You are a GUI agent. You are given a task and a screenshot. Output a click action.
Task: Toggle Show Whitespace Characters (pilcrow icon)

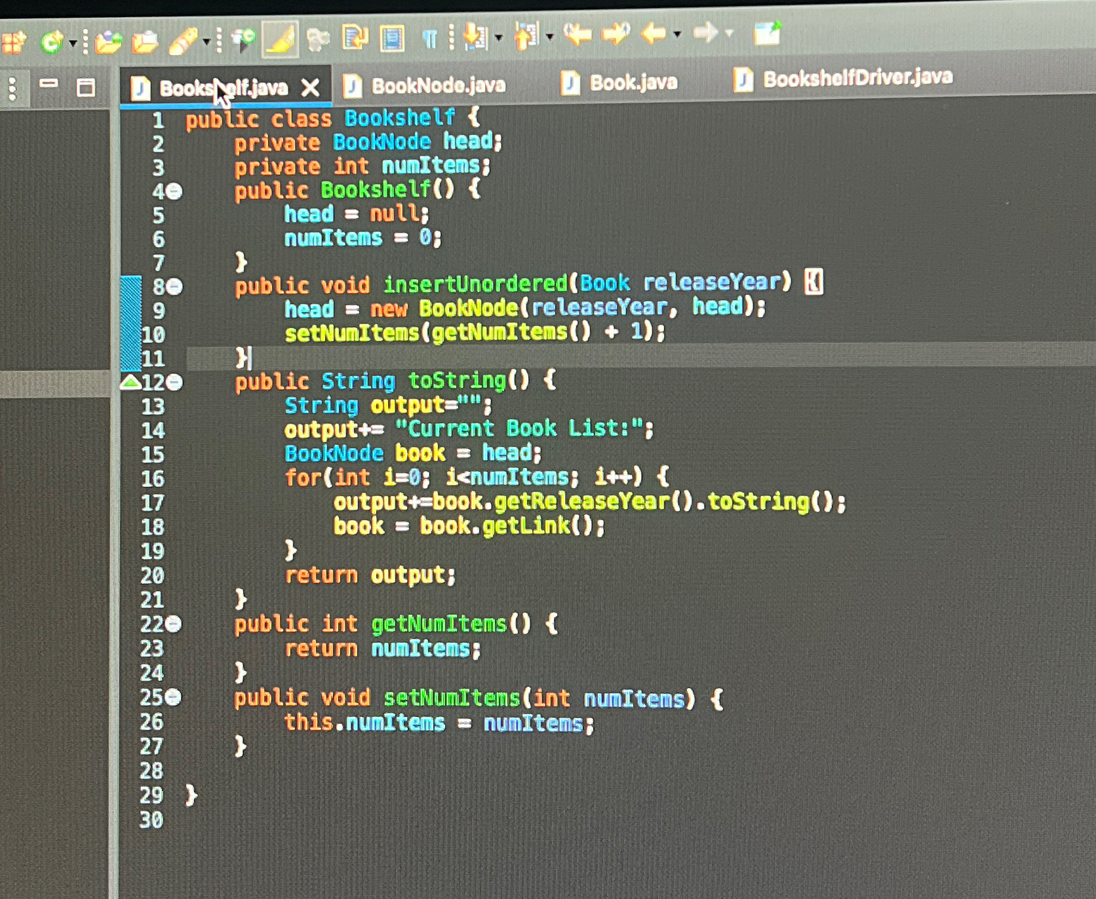coord(430,38)
